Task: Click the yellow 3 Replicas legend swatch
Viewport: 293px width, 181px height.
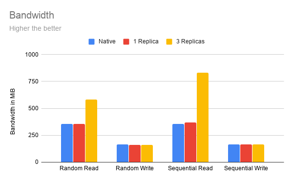Action: coord(169,41)
